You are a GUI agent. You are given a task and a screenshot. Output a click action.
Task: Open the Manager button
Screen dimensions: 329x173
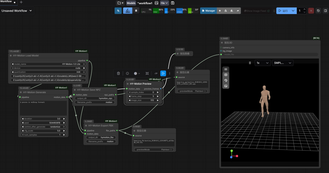click(208, 11)
